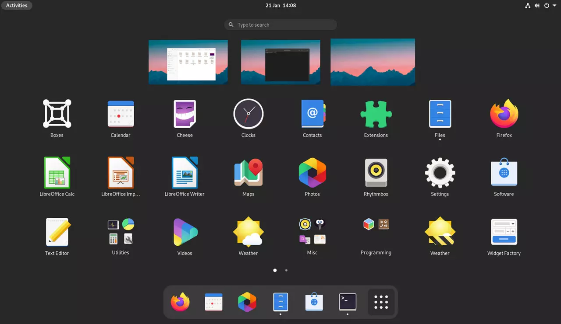Image resolution: width=561 pixels, height=324 pixels.
Task: Open the Settings gear app
Action: pyautogui.click(x=440, y=173)
